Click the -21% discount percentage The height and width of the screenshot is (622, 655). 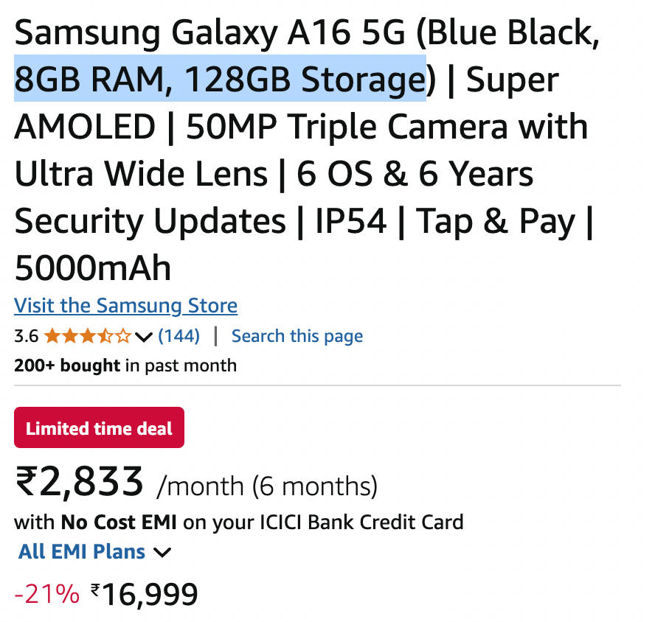[46, 594]
